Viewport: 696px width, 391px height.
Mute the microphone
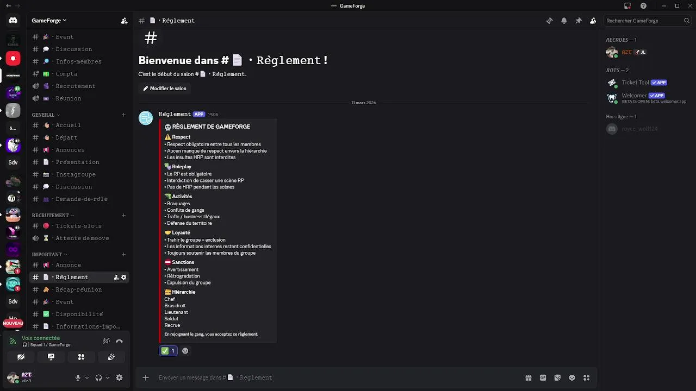click(78, 377)
